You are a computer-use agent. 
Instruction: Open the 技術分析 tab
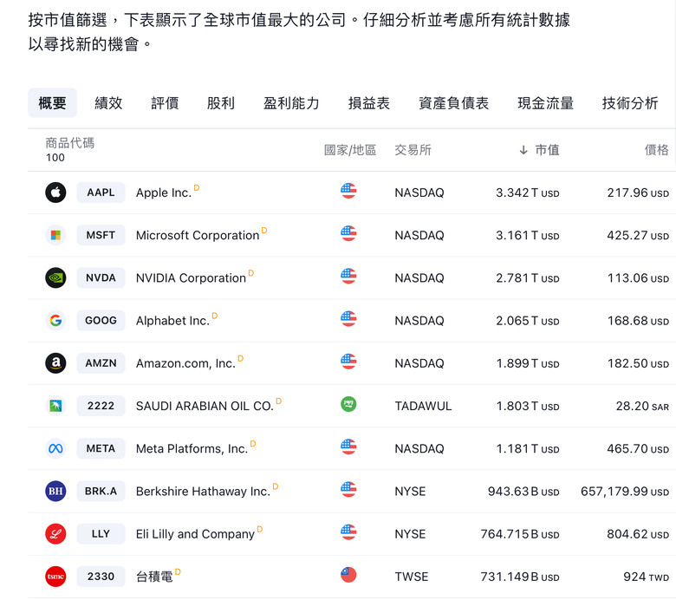tap(630, 103)
